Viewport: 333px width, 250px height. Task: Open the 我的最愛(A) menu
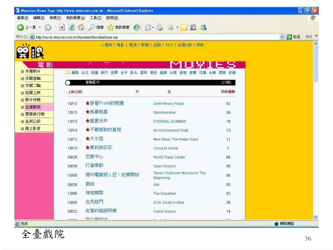click(x=75, y=18)
